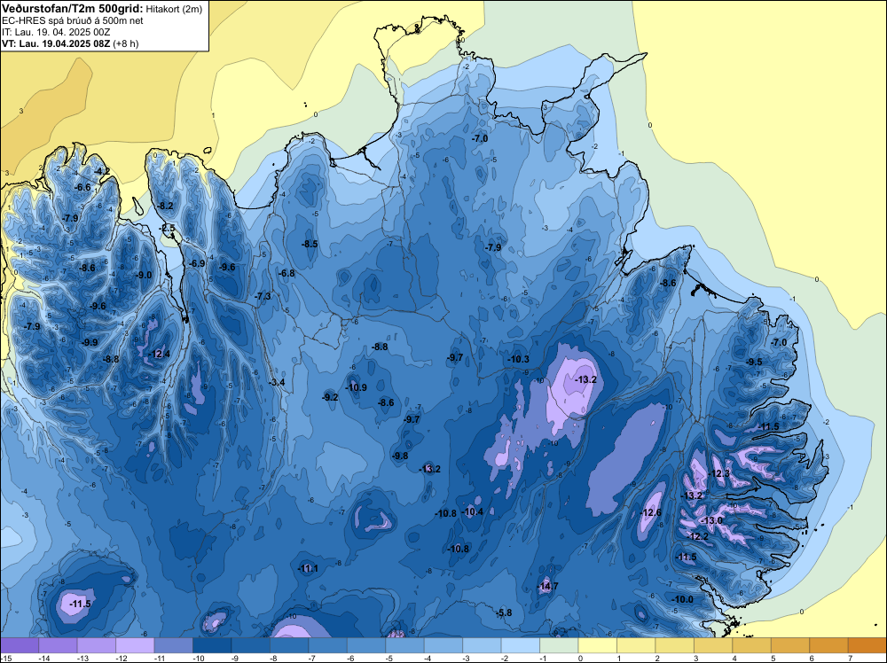
Task: Click the legend swatch between -11 and -10
Action: coord(174,645)
